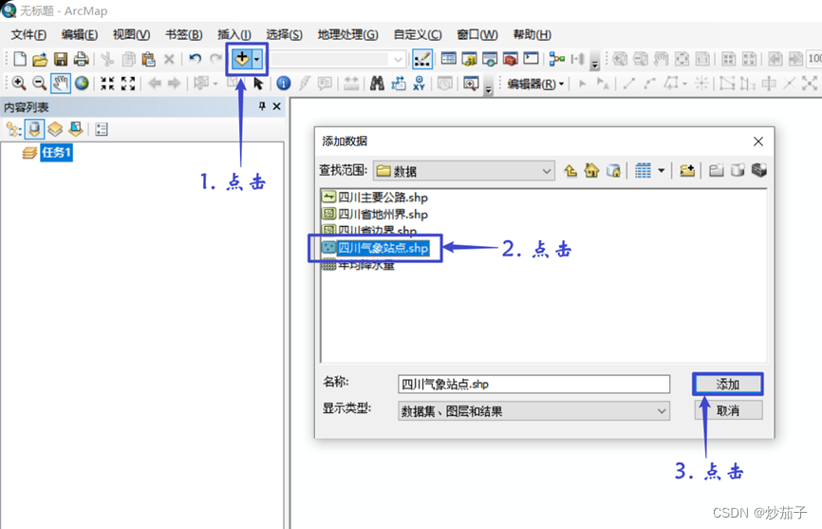Click the Fixed Zoom Out icon
Screen dimensions: 822x529
(x=128, y=84)
